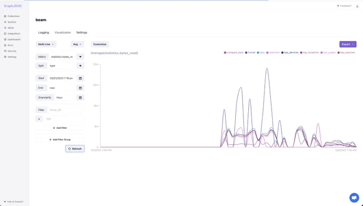Switch to the Settings tab
363x206 pixels.
click(82, 32)
